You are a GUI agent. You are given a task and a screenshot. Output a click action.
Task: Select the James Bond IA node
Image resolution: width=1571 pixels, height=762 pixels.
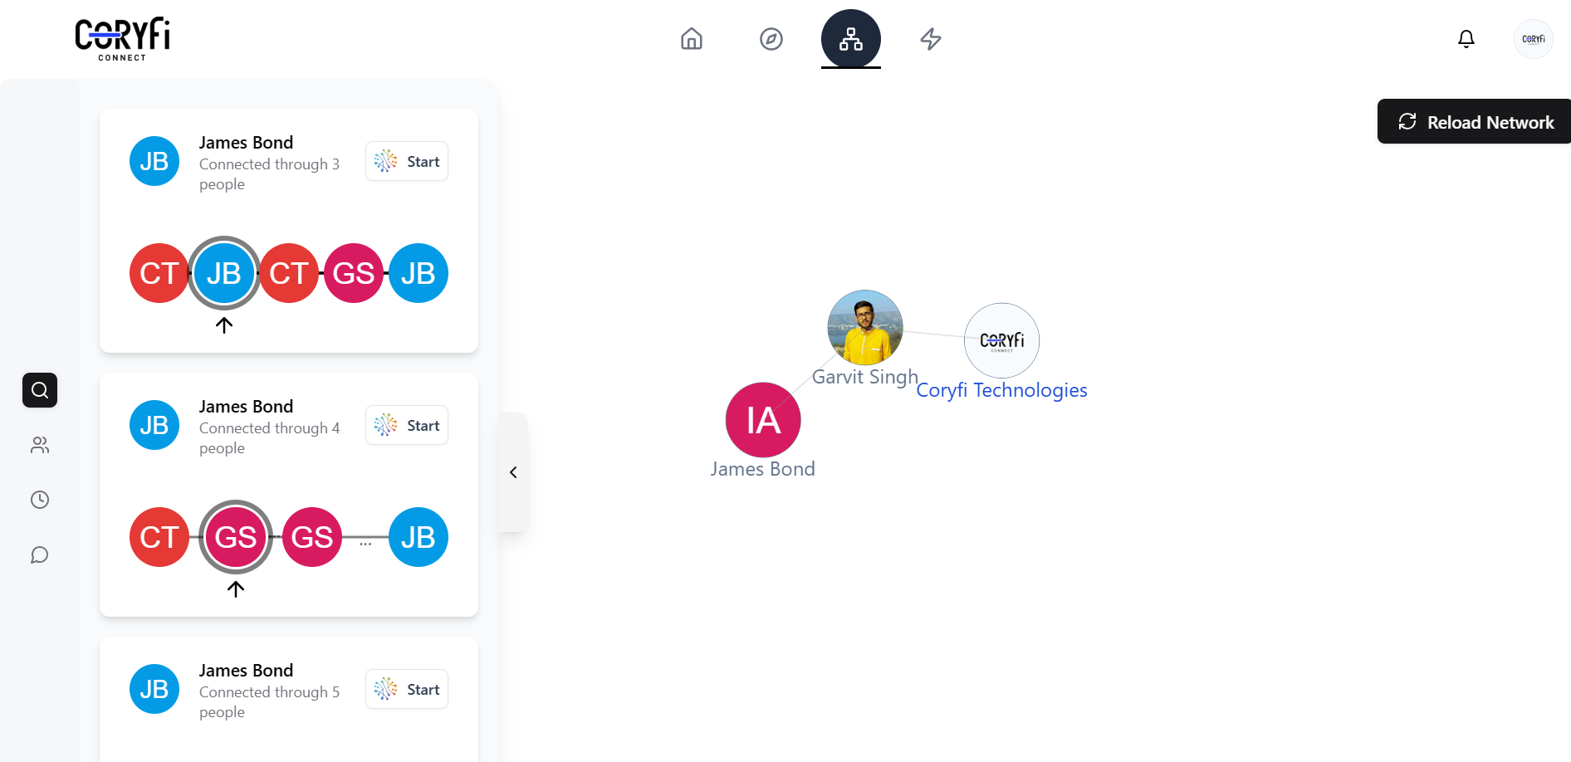[x=761, y=419]
